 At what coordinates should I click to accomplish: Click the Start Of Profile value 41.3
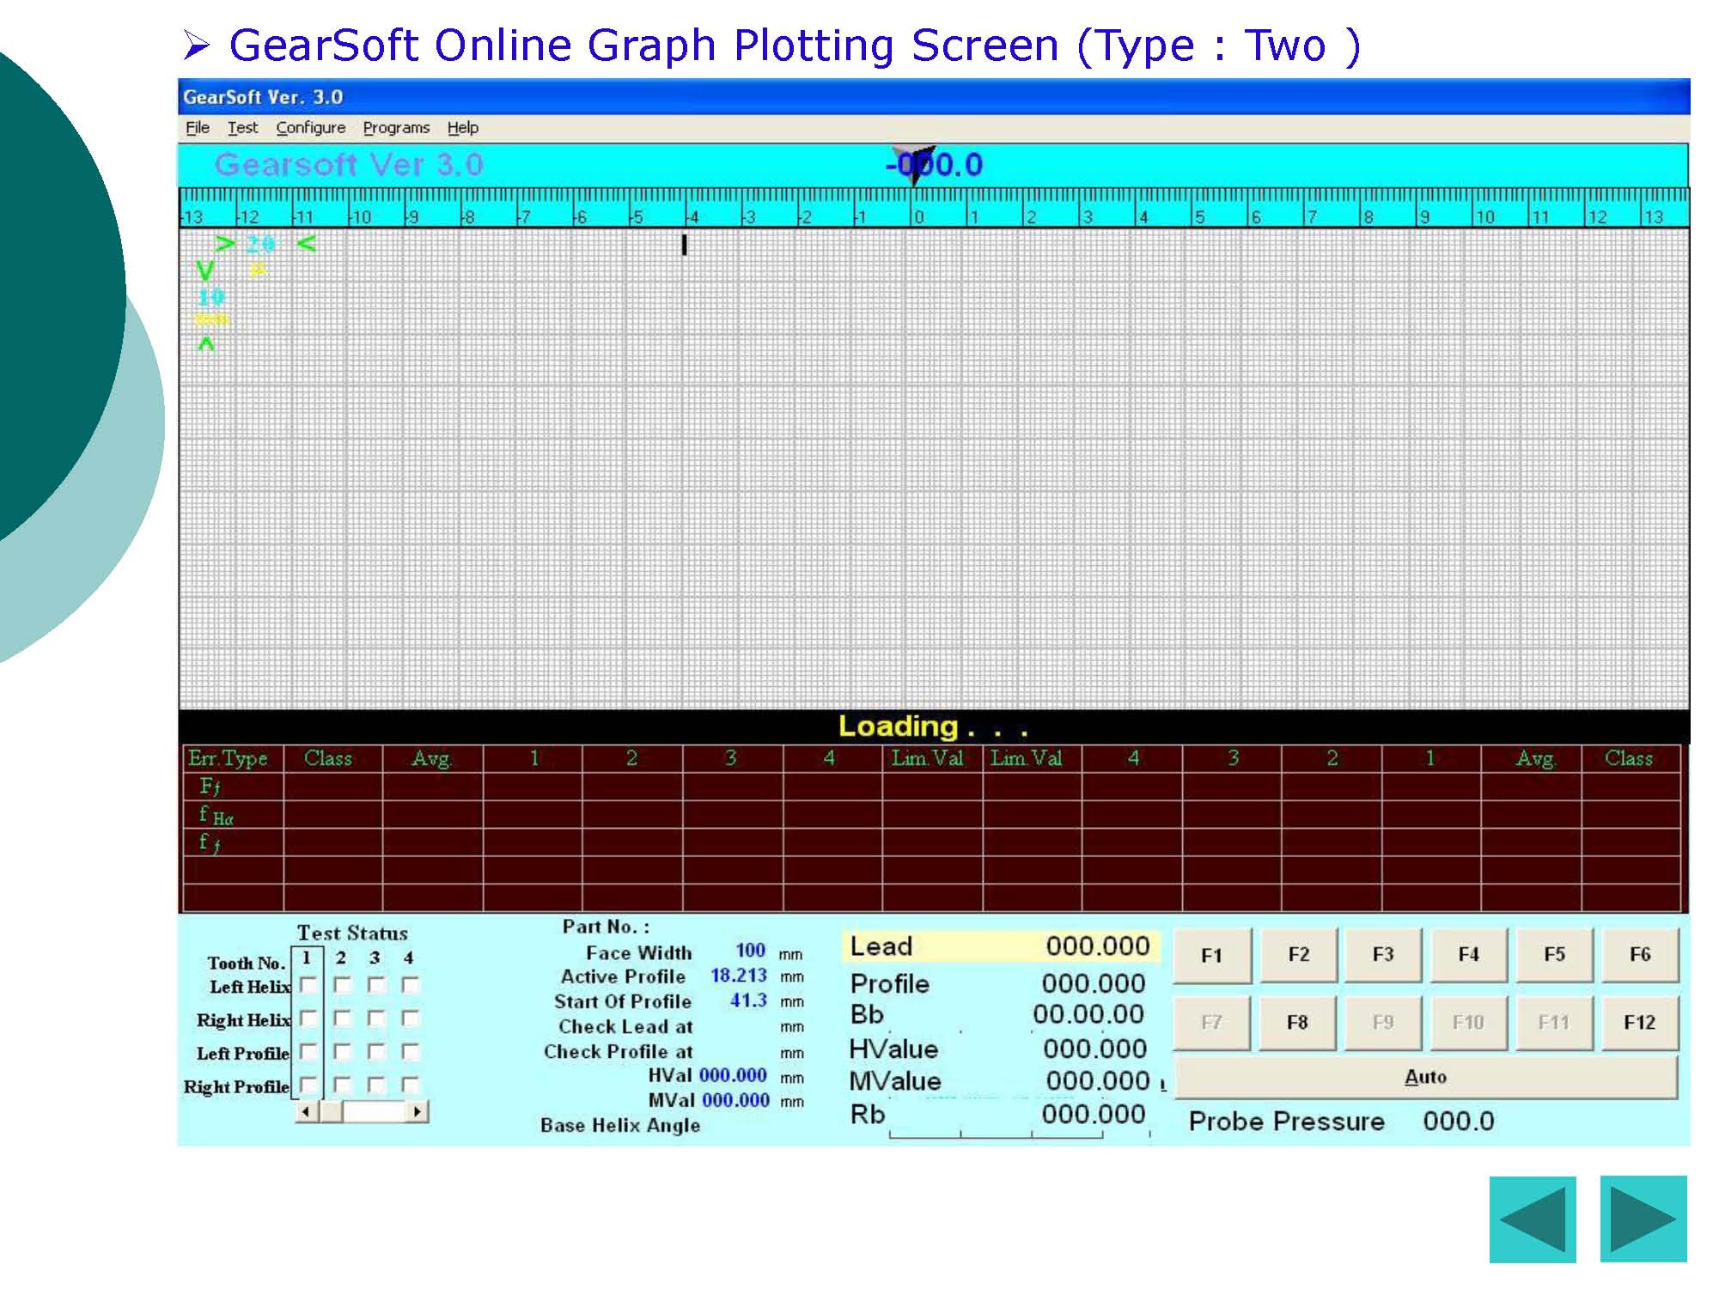click(748, 1000)
